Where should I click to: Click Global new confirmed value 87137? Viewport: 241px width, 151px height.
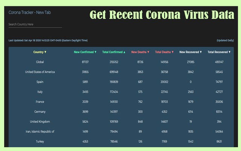[x=85, y=62]
